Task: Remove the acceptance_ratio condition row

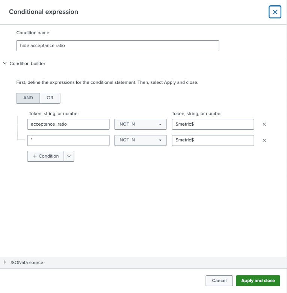Action: (x=264, y=124)
